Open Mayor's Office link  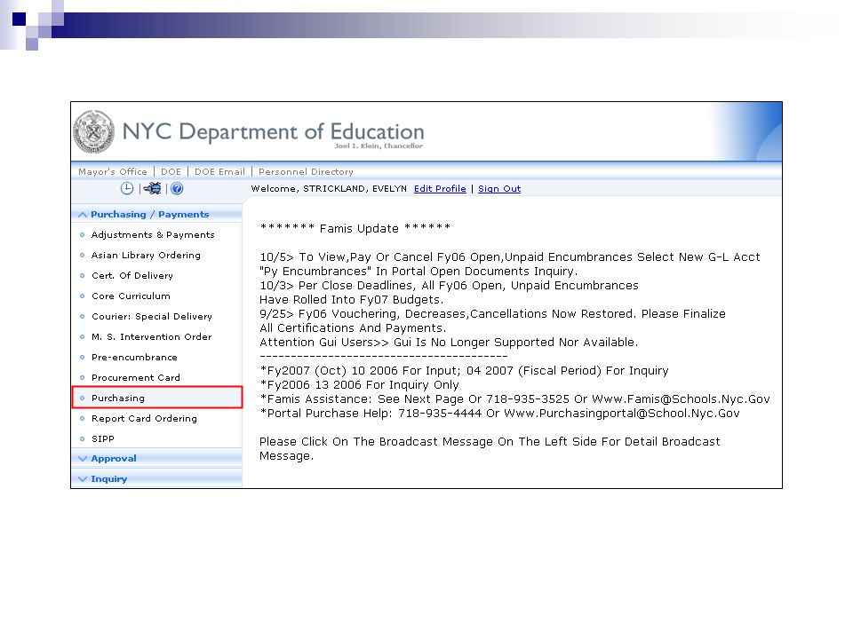[113, 171]
